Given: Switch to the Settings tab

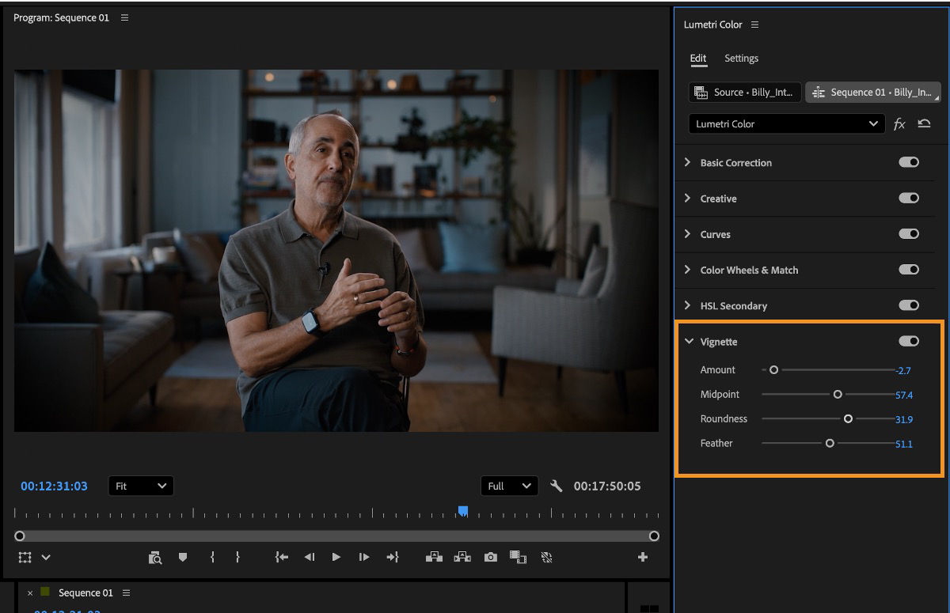Looking at the screenshot, I should tap(741, 59).
